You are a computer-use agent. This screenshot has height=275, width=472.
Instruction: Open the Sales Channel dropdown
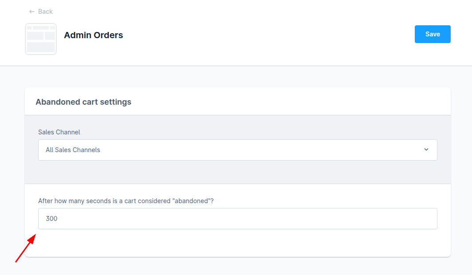pos(237,150)
